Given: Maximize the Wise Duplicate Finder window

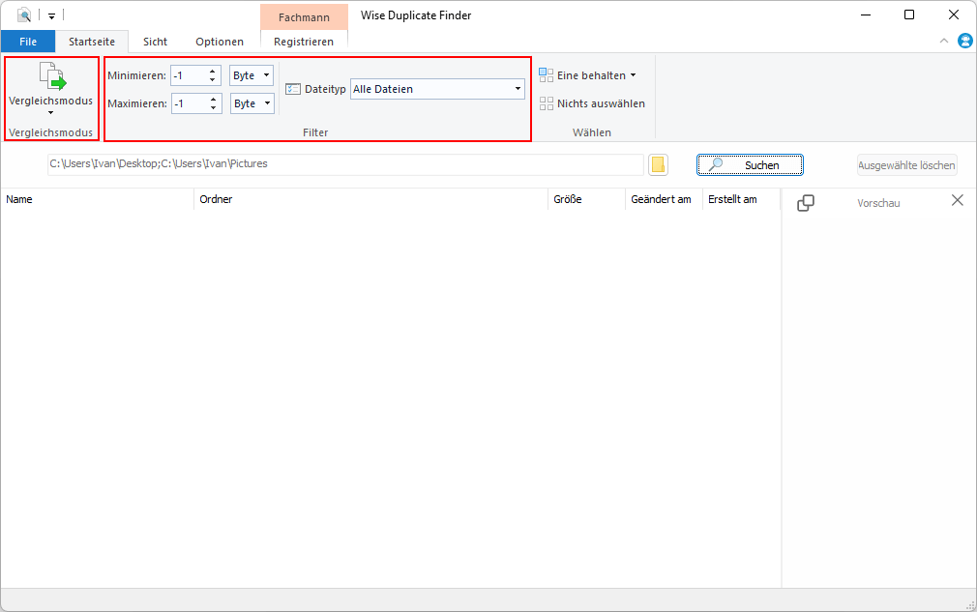Looking at the screenshot, I should click(x=909, y=15).
